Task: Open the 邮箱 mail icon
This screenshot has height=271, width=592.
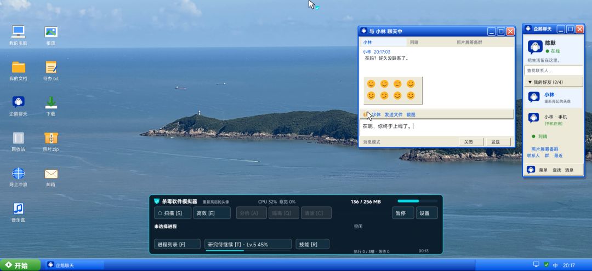Action: [51, 173]
